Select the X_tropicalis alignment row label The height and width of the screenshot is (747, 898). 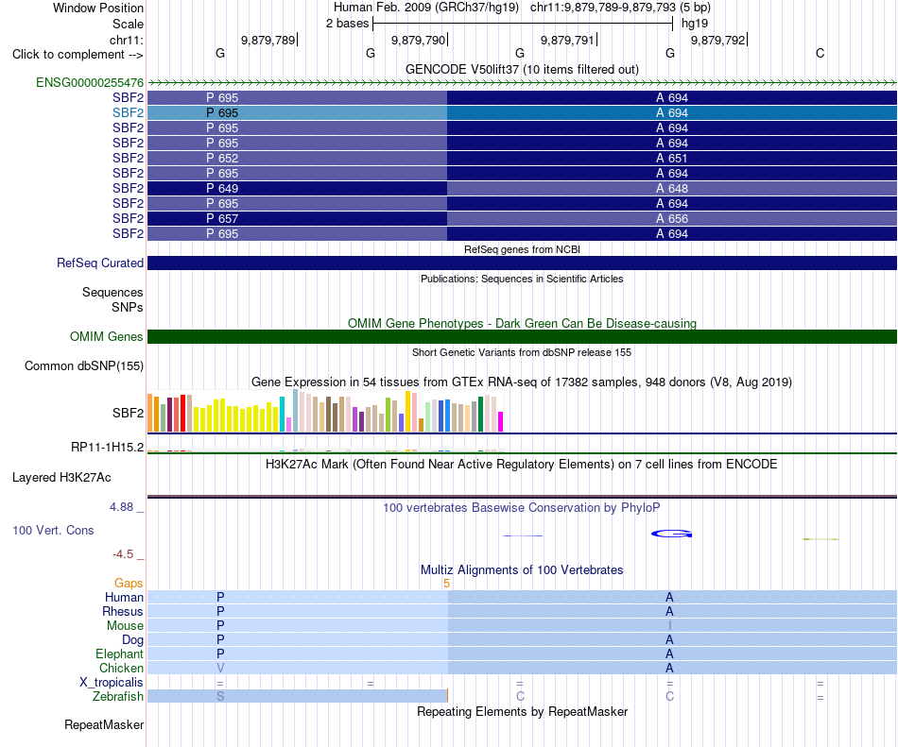click(112, 683)
